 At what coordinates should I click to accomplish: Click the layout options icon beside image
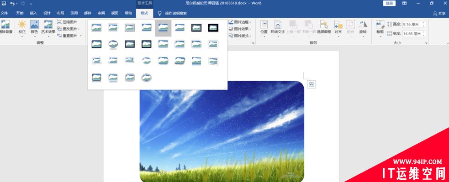(x=312, y=84)
